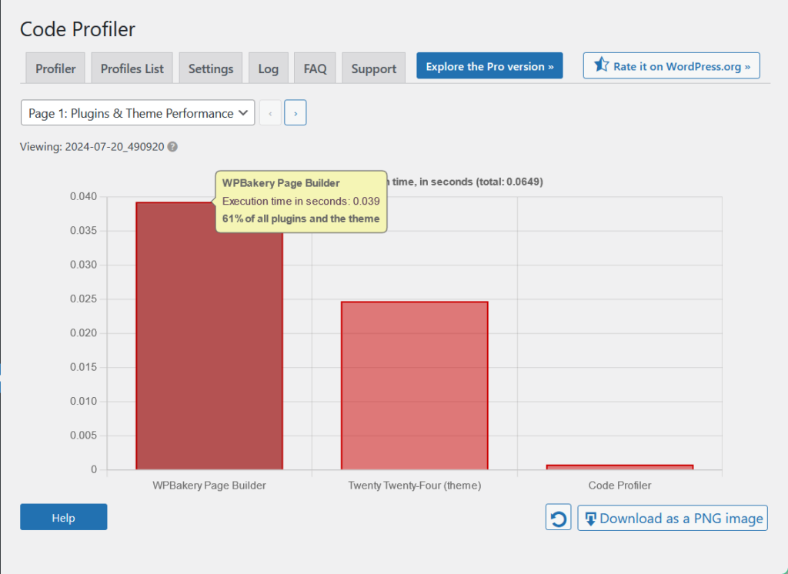Click the 'Code Profiler' page heading
The height and width of the screenshot is (574, 788).
[x=78, y=29]
